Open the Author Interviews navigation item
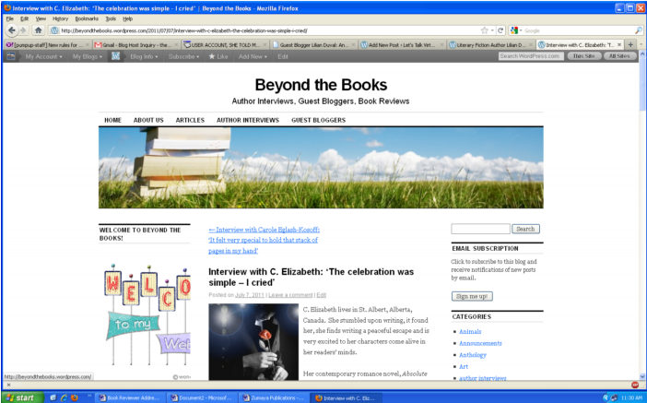This screenshot has height=403, width=647. click(x=247, y=120)
